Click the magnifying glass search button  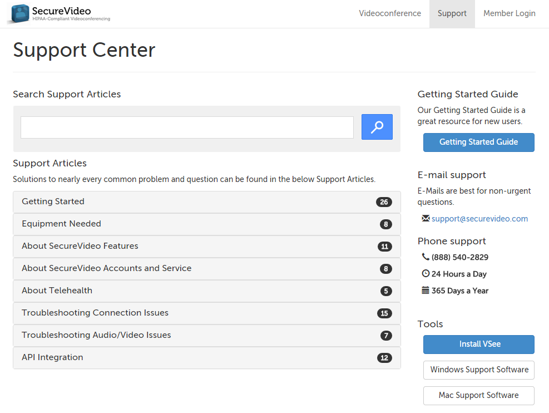coord(377,127)
